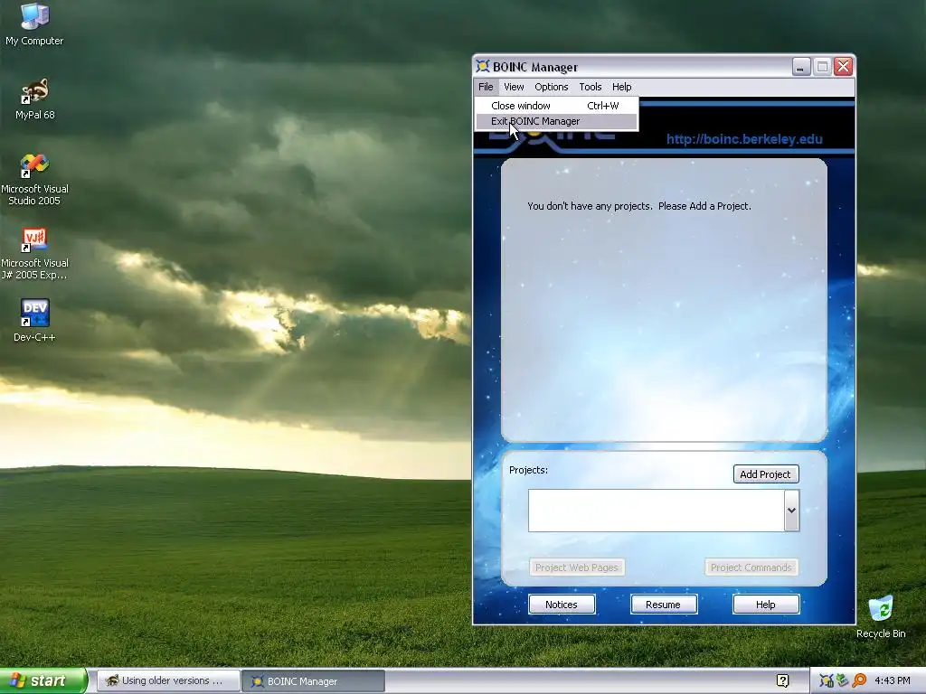Choose Close window from File menu
The width and height of the screenshot is (926, 694).
(x=556, y=106)
